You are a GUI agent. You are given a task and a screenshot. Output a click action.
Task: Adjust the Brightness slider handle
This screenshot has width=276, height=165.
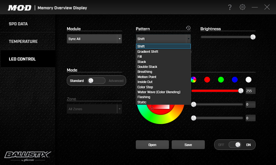pos(253,37)
